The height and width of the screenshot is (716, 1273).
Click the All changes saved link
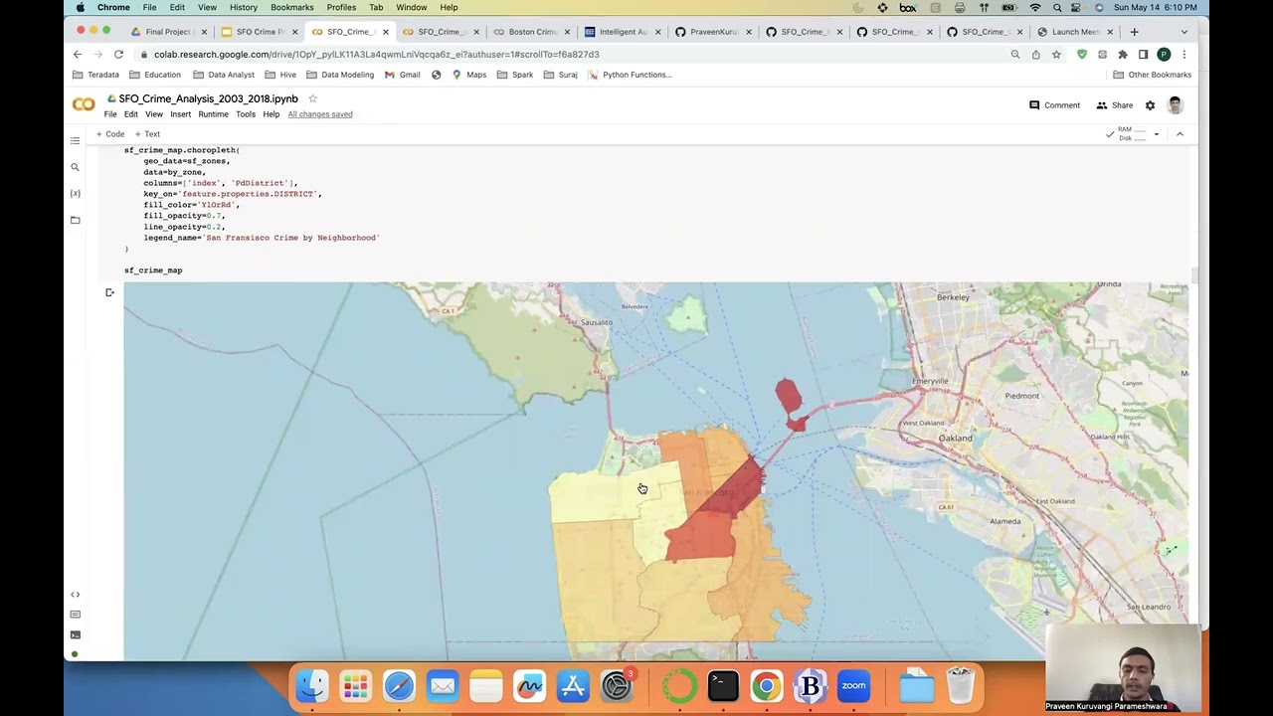pos(320,114)
